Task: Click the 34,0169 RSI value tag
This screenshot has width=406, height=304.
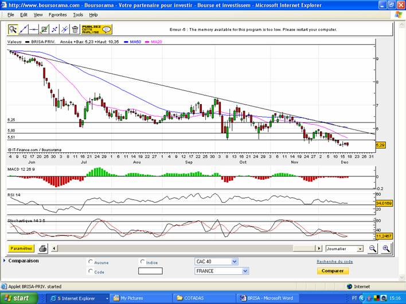Action: point(384,203)
